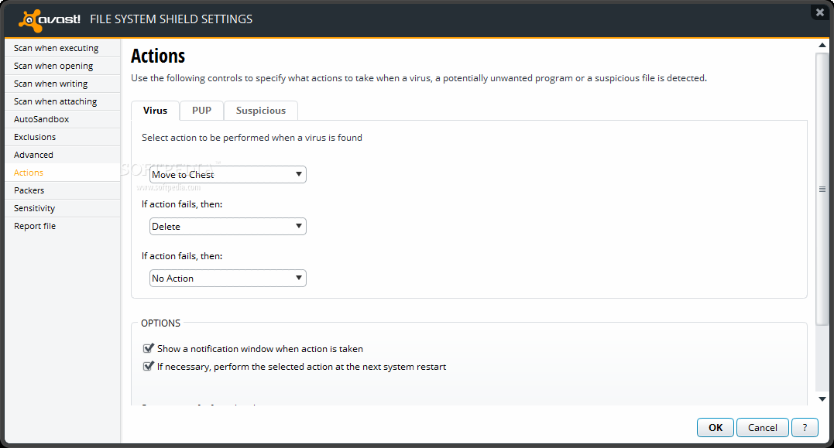Open the No Action dropdown
The width and height of the screenshot is (834, 448).
pyautogui.click(x=228, y=278)
